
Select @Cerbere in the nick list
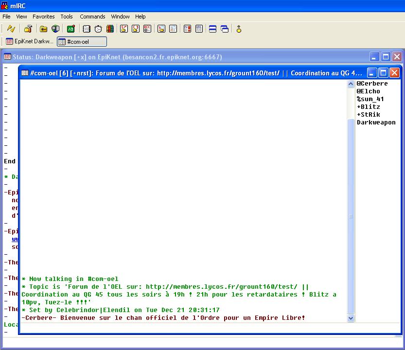(372, 84)
